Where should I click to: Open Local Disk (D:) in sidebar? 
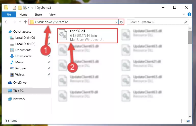point(25,44)
